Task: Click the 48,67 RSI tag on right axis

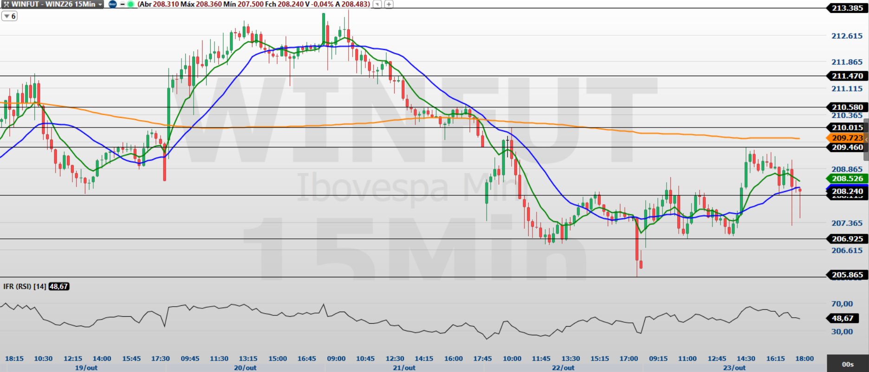Action: [x=843, y=318]
